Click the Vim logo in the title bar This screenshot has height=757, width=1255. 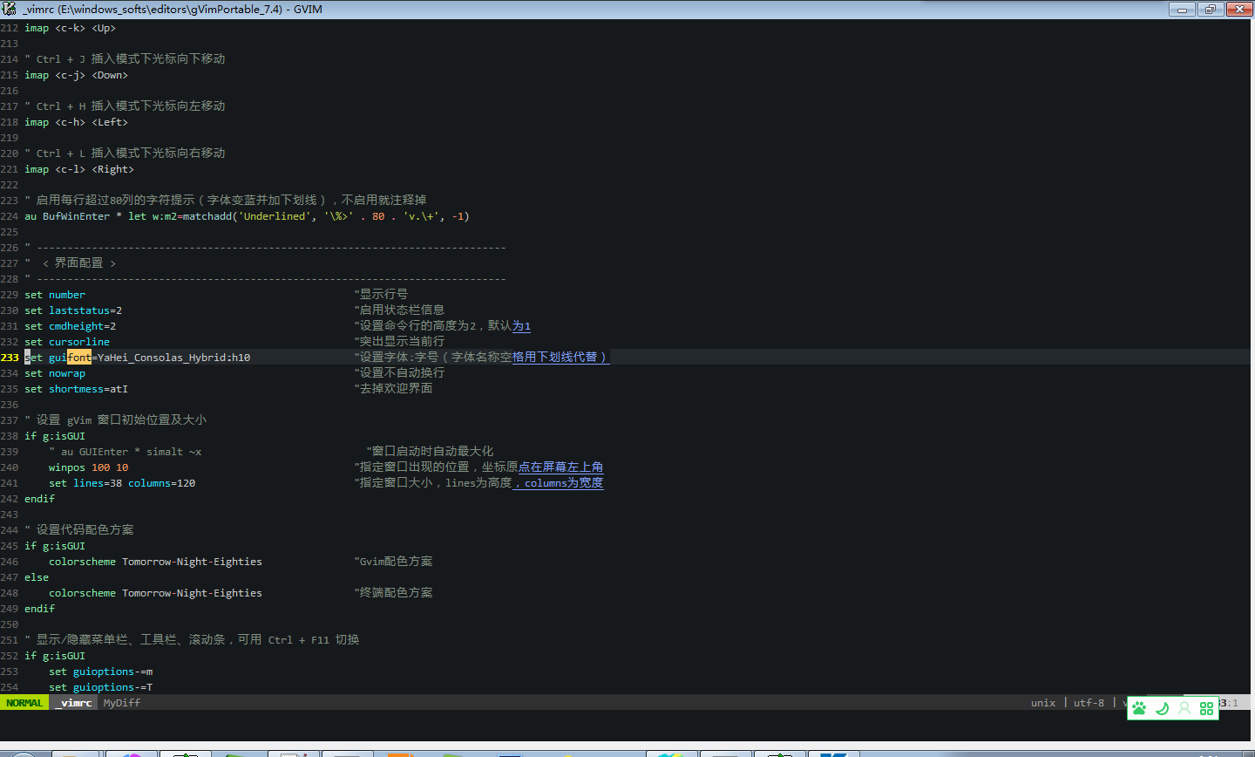(9, 9)
